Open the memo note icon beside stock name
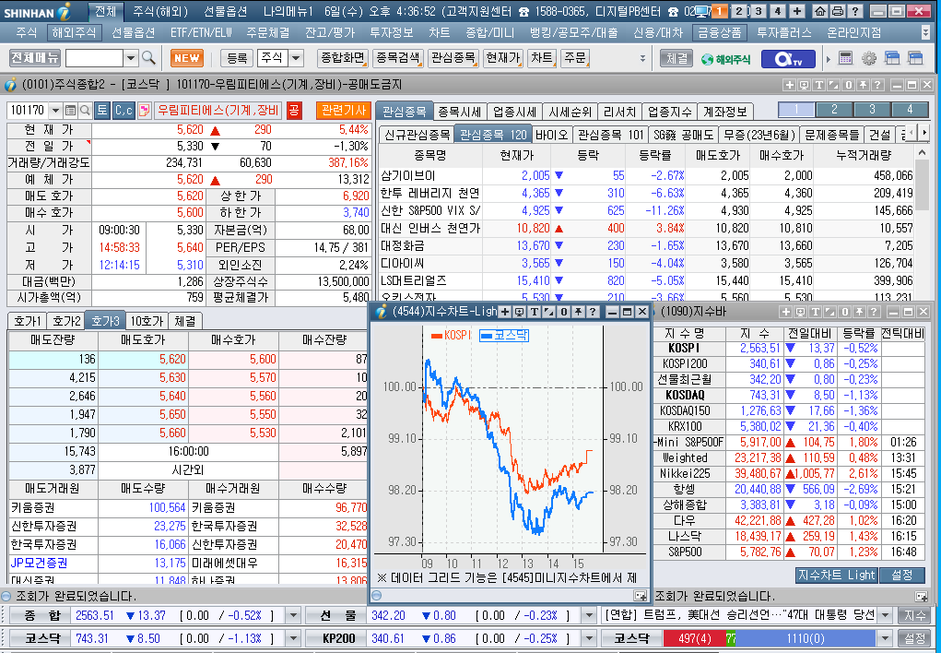 click(x=144, y=110)
